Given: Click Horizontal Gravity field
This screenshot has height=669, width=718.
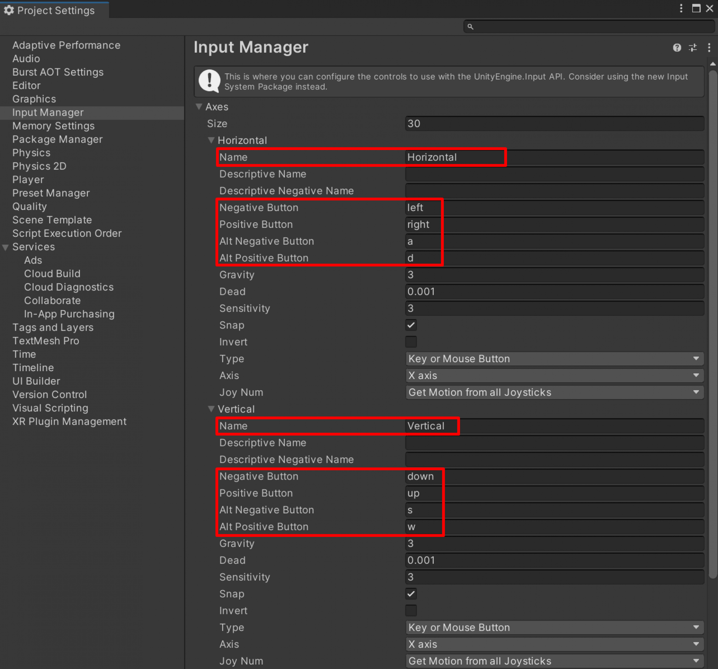Looking at the screenshot, I should click(555, 275).
